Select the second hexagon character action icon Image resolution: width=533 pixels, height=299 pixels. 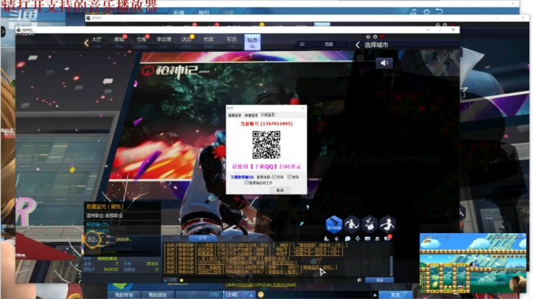[352, 224]
